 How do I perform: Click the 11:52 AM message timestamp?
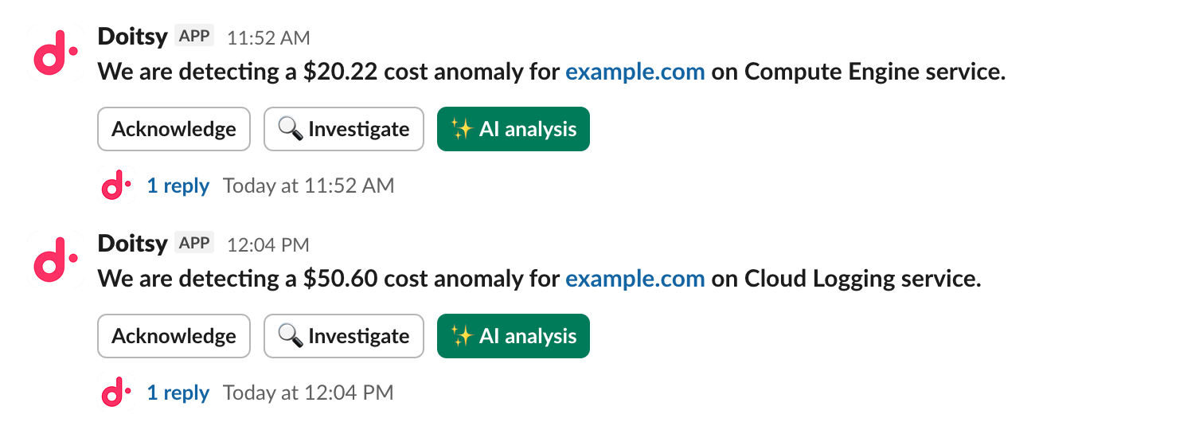point(268,38)
